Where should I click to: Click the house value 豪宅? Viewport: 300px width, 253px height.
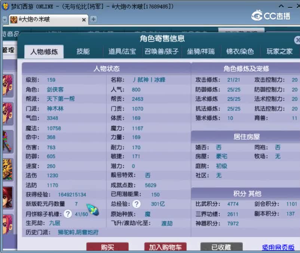221,156
